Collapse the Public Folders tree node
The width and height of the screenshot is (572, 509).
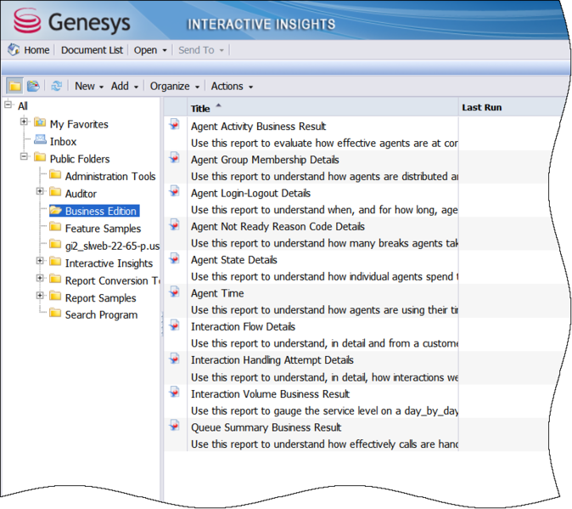pos(25,157)
